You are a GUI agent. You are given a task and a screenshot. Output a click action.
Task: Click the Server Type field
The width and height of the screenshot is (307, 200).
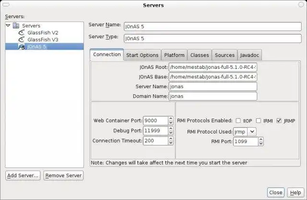tap(213, 38)
